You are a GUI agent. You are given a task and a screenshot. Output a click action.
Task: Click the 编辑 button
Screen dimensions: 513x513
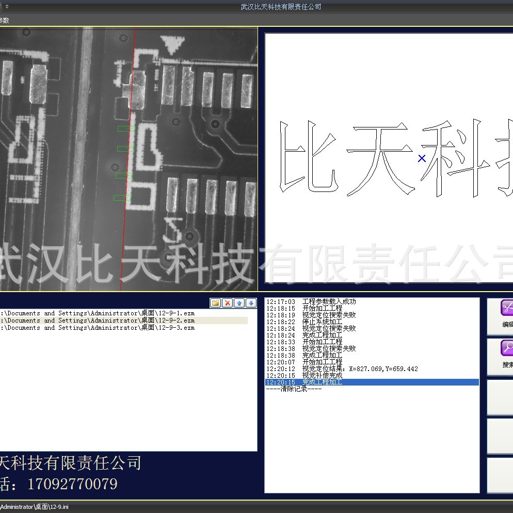pyautogui.click(x=502, y=316)
